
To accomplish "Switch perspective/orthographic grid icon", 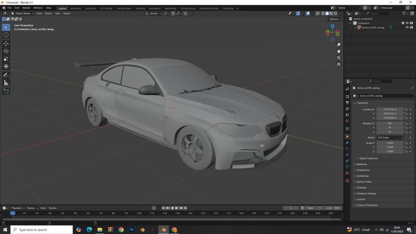I will [339, 64].
